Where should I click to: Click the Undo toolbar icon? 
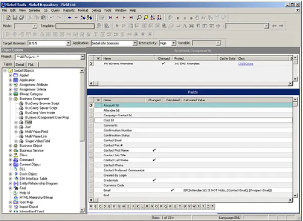(x=52, y=17)
